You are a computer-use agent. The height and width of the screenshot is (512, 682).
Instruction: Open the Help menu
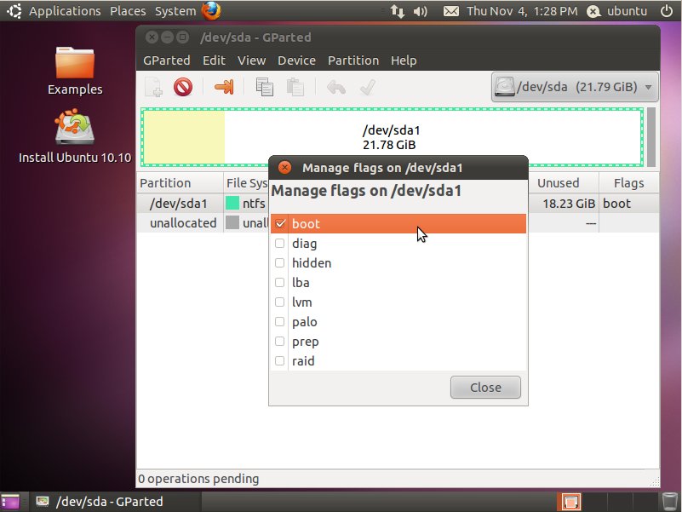404,60
